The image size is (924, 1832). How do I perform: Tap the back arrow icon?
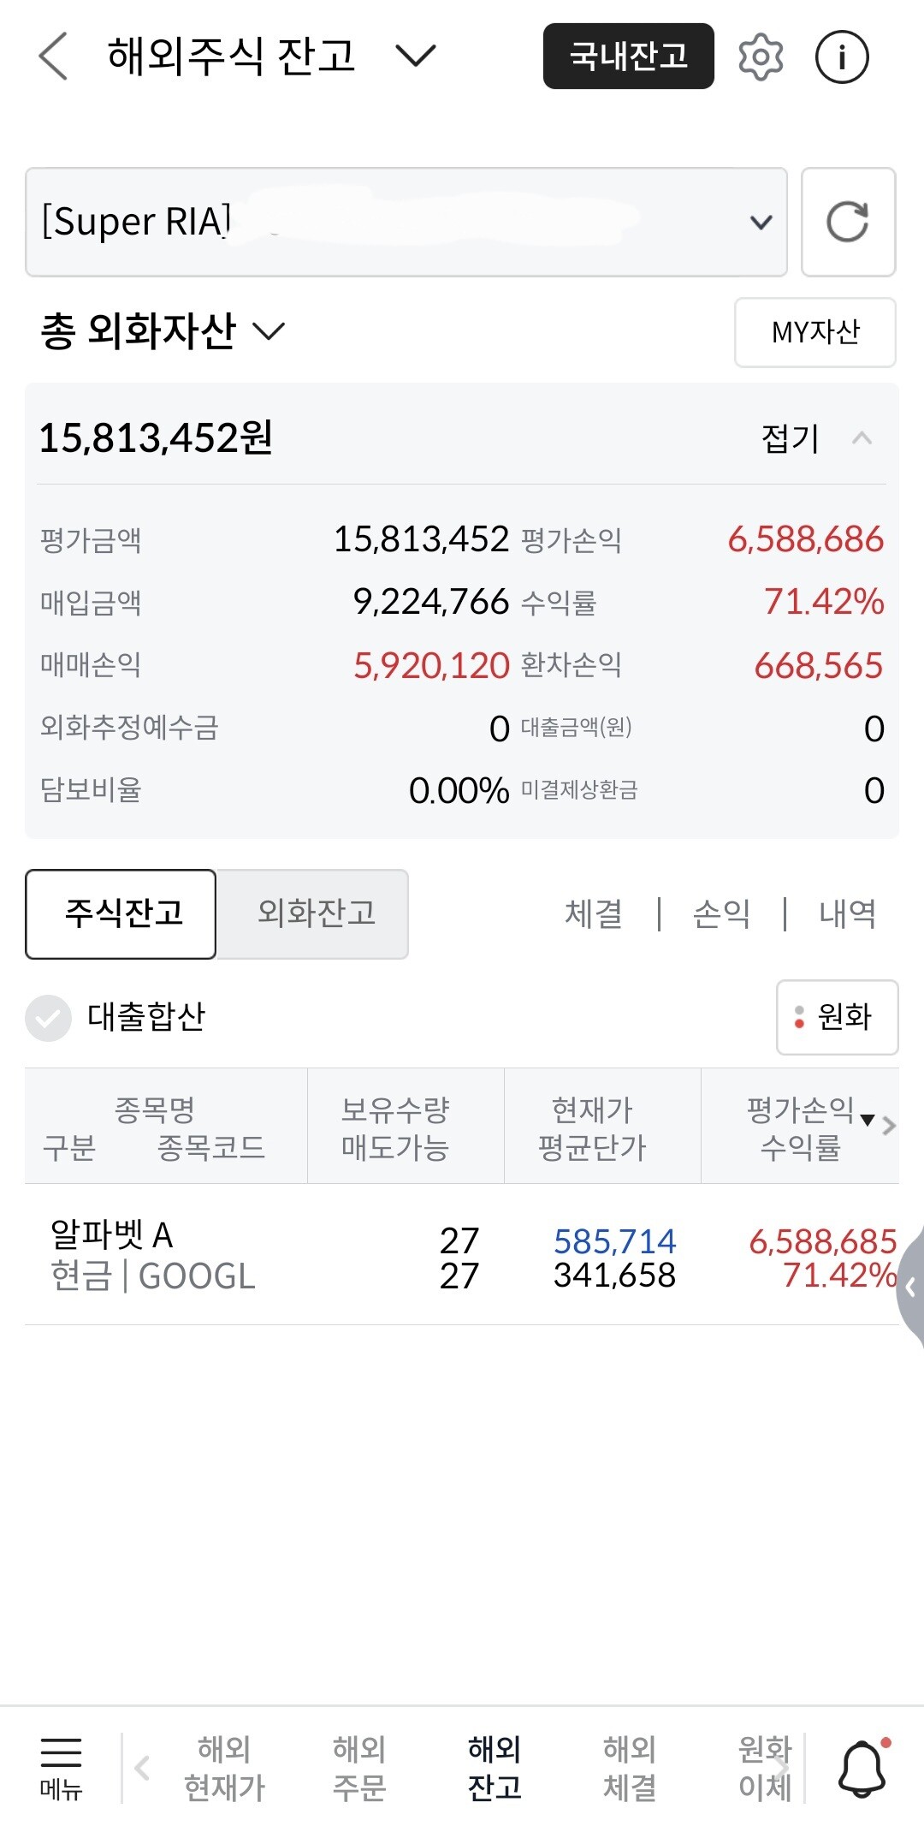tap(54, 57)
